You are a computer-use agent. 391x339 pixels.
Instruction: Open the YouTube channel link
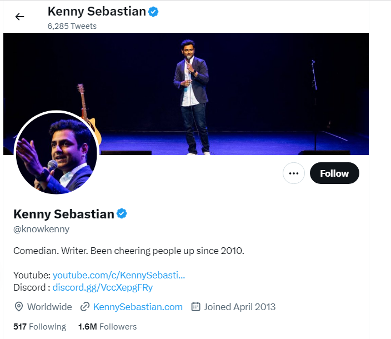point(118,275)
